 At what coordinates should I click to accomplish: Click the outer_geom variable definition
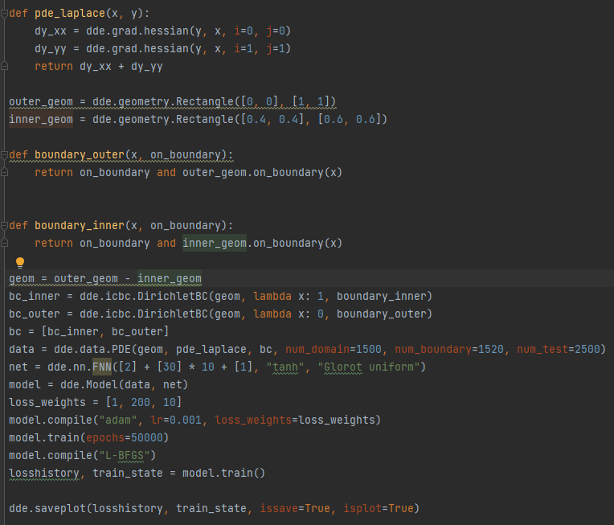click(x=41, y=102)
